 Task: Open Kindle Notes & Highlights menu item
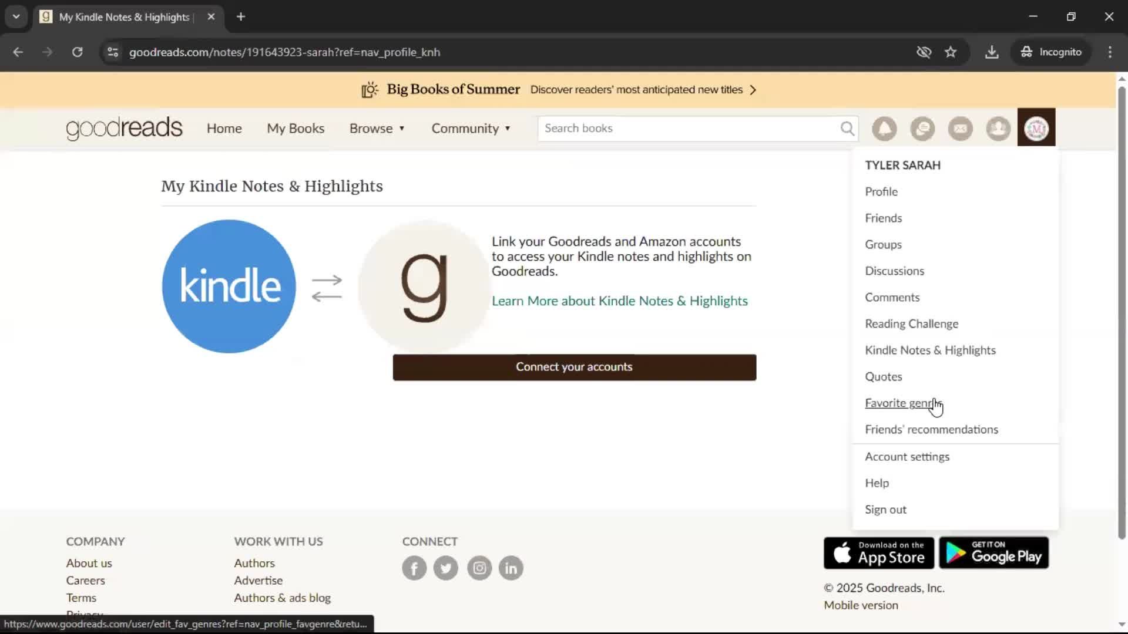point(930,350)
